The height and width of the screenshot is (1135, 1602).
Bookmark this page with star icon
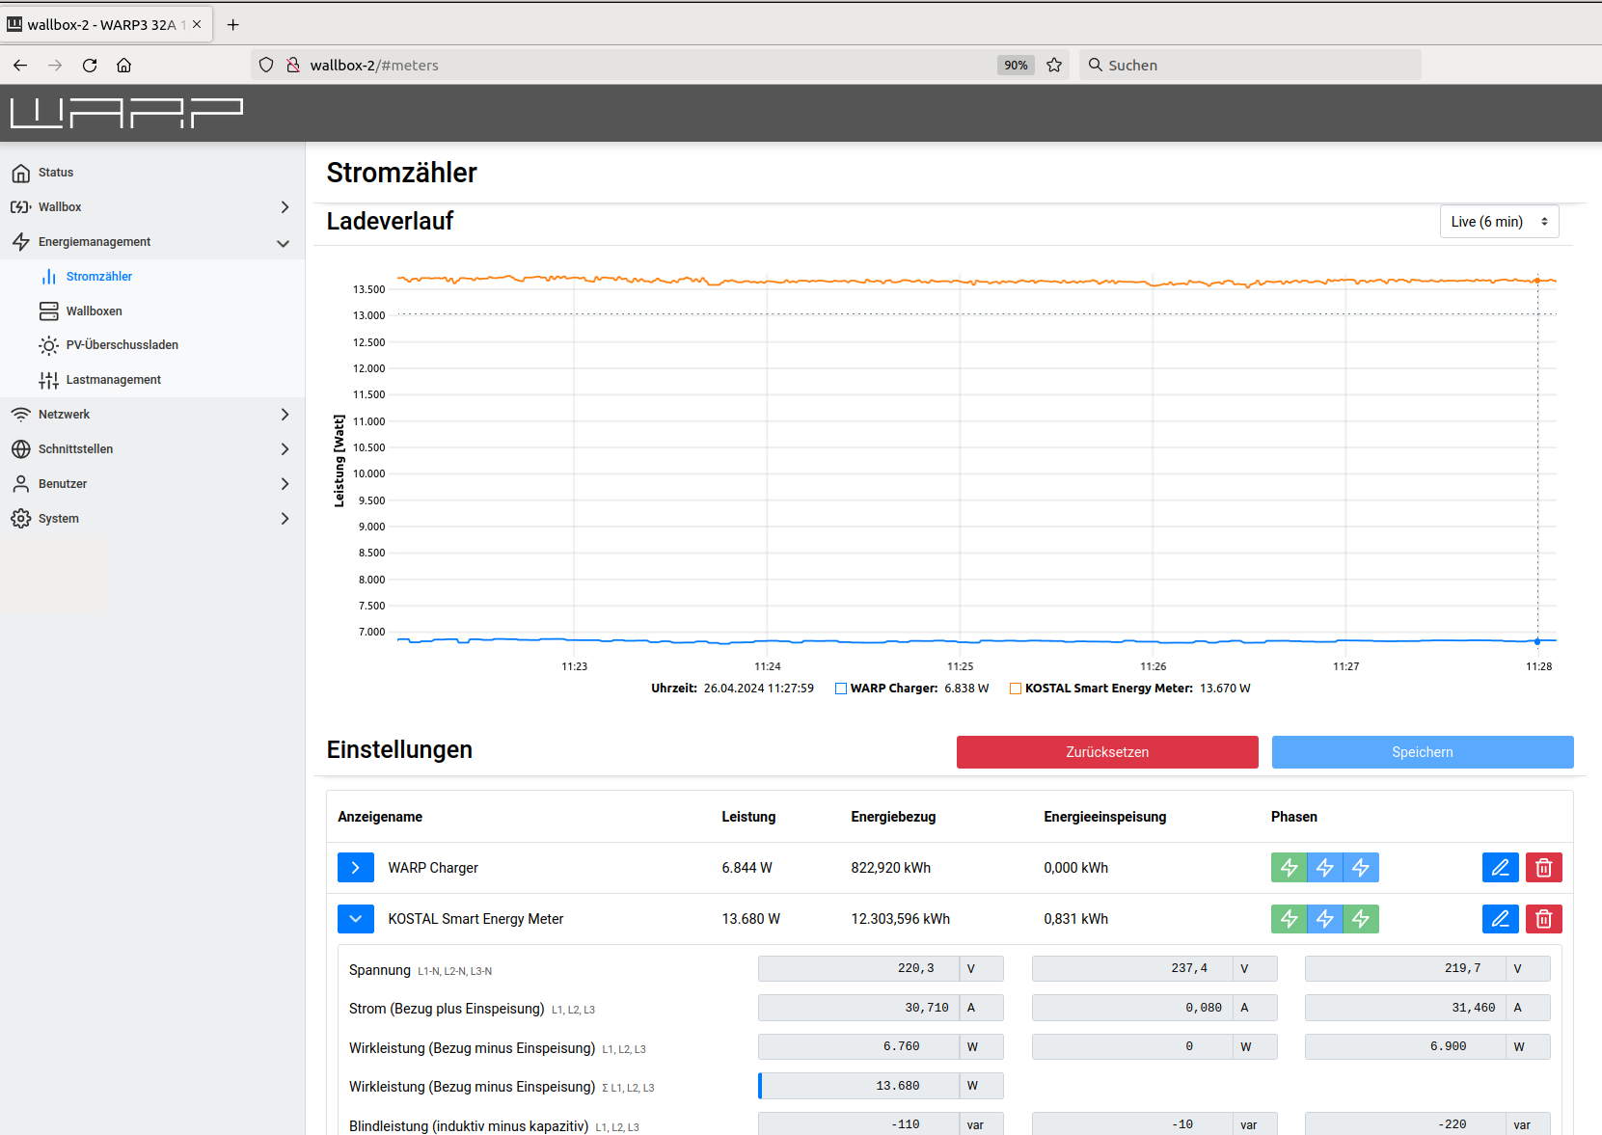coord(1054,66)
